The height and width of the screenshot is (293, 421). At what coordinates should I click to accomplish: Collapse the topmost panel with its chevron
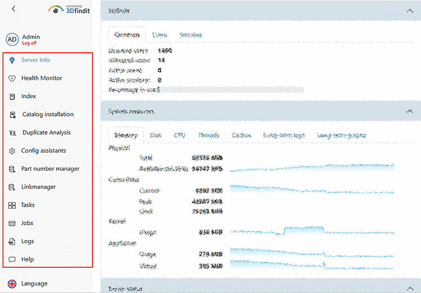tap(410, 11)
